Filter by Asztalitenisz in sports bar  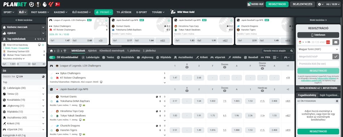click(x=183, y=57)
